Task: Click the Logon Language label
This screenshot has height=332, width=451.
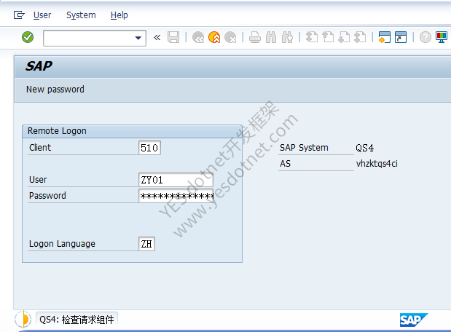Action: point(62,244)
